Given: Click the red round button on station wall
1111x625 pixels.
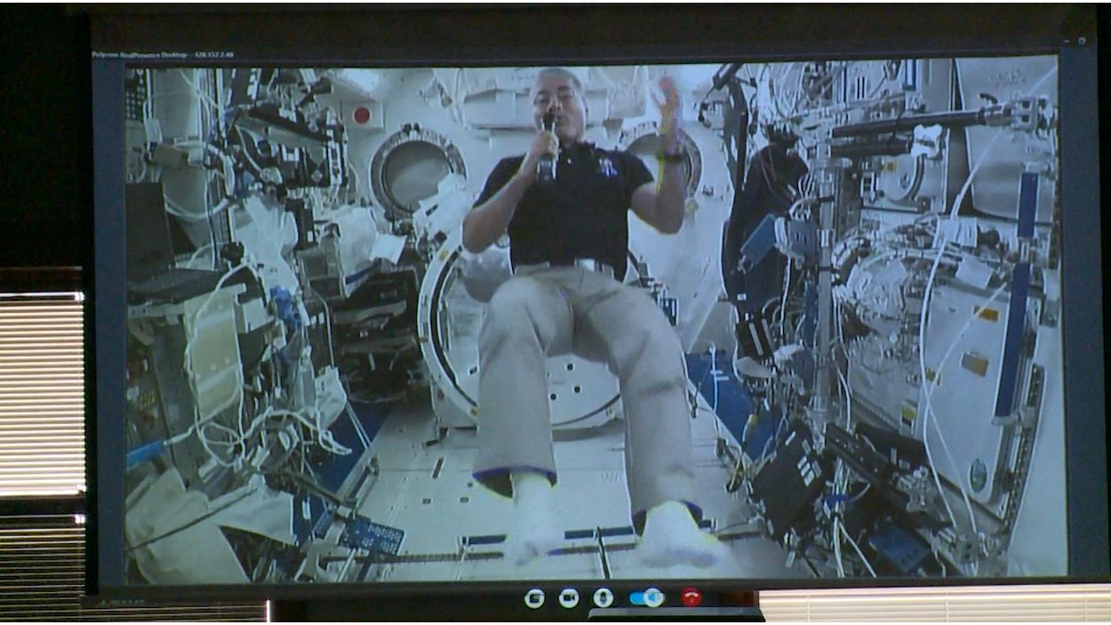Looking at the screenshot, I should point(362,115).
